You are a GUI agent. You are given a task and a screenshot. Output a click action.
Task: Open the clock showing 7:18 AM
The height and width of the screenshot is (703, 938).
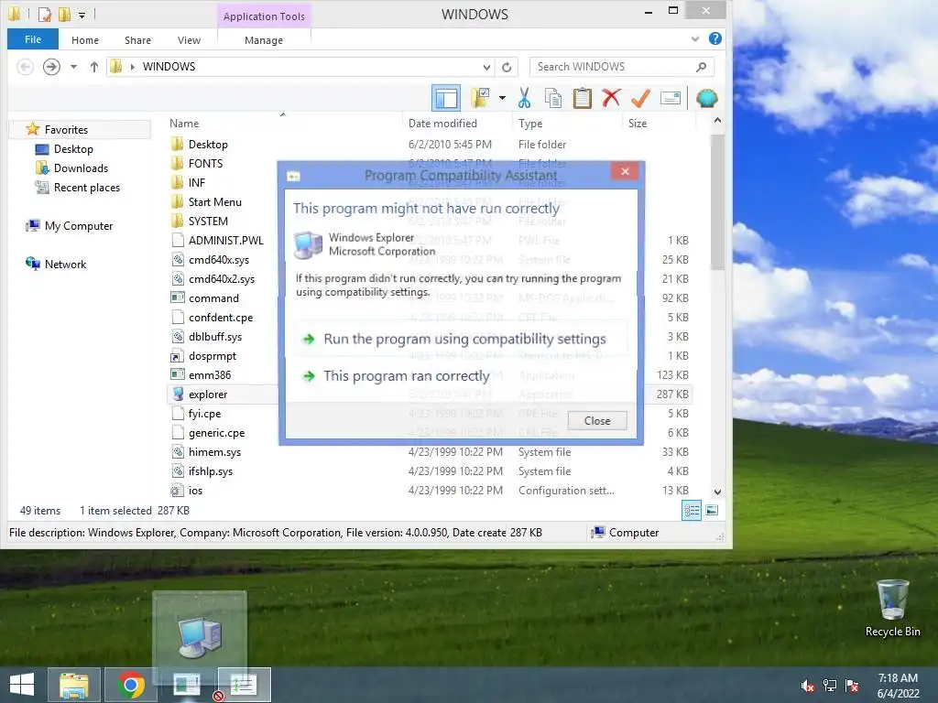point(898,686)
